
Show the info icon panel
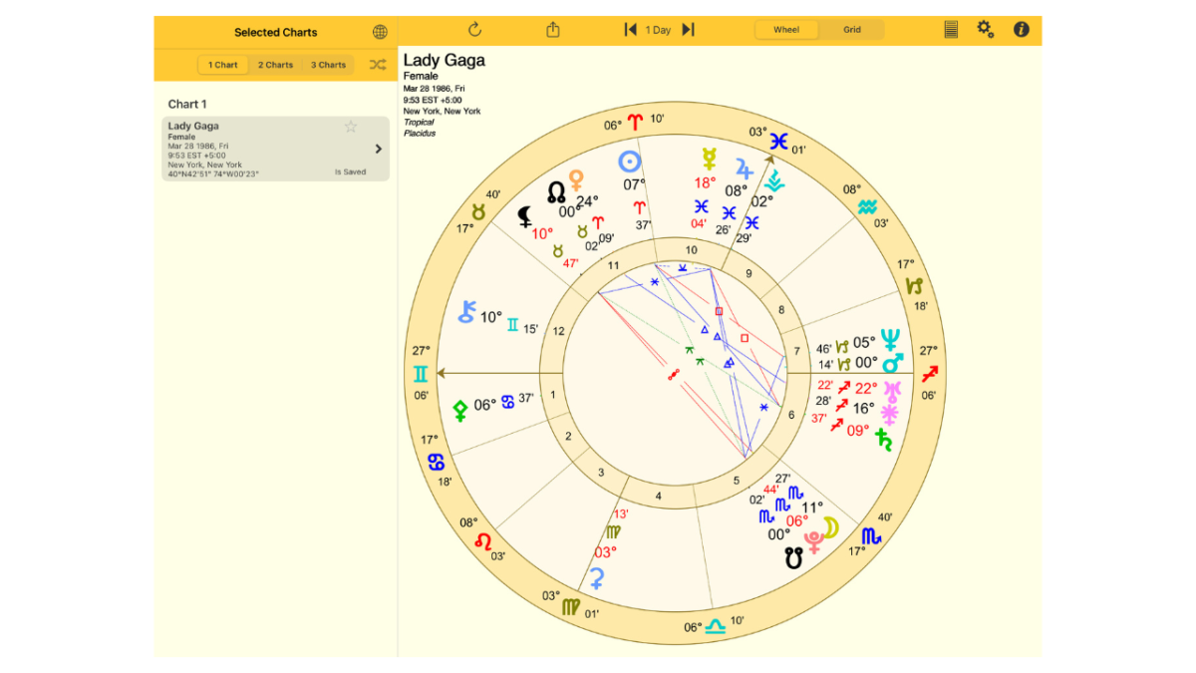pyautogui.click(x=1022, y=30)
